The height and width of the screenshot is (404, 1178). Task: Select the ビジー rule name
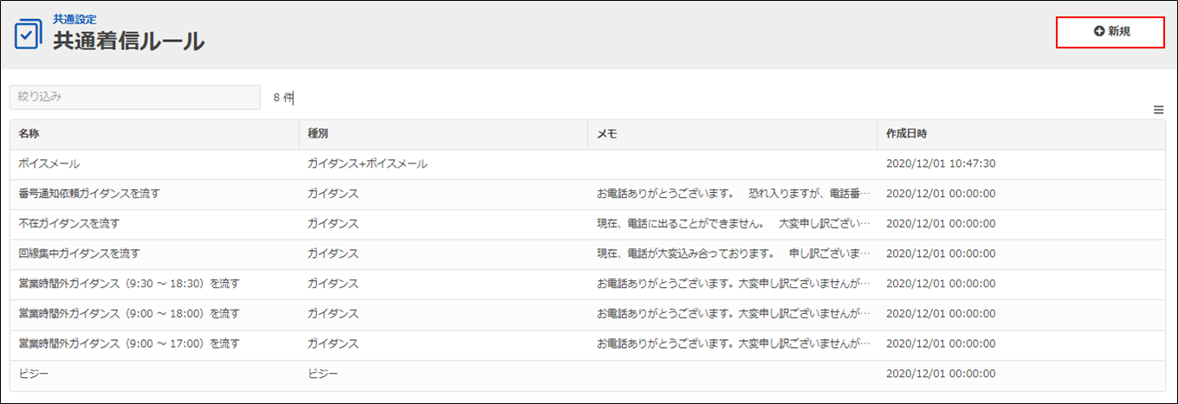click(x=33, y=374)
